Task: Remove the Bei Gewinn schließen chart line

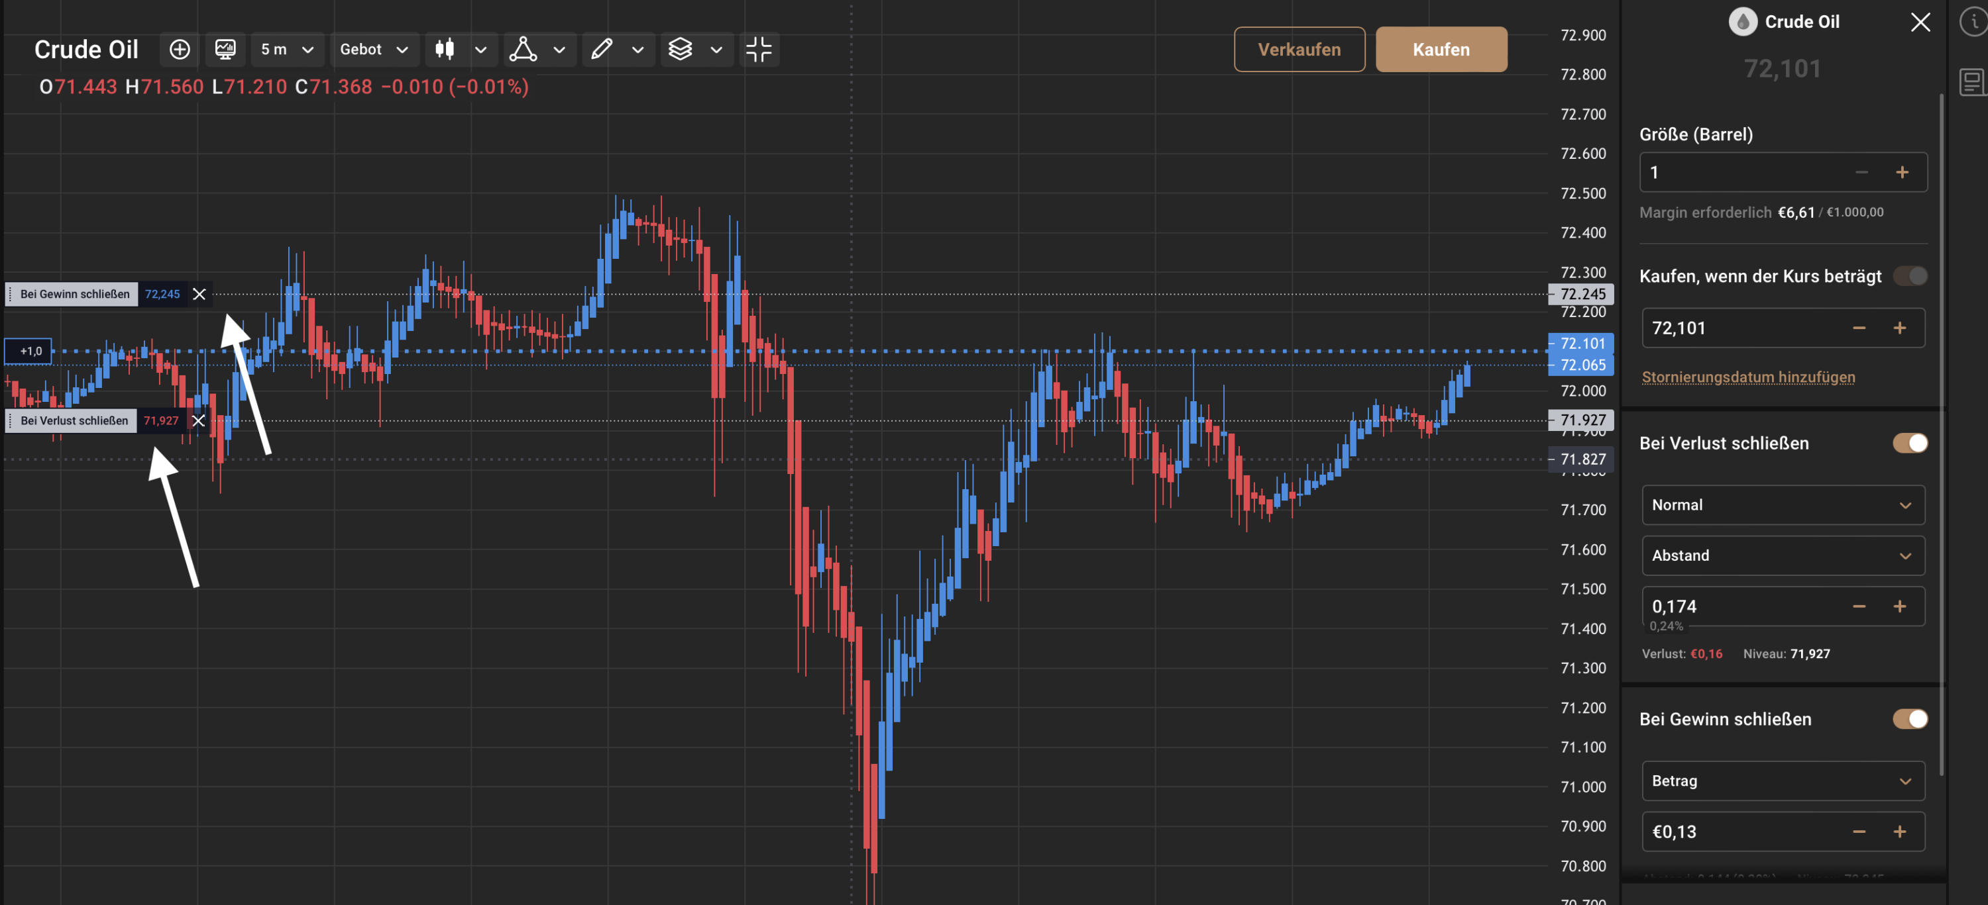Action: click(x=199, y=294)
